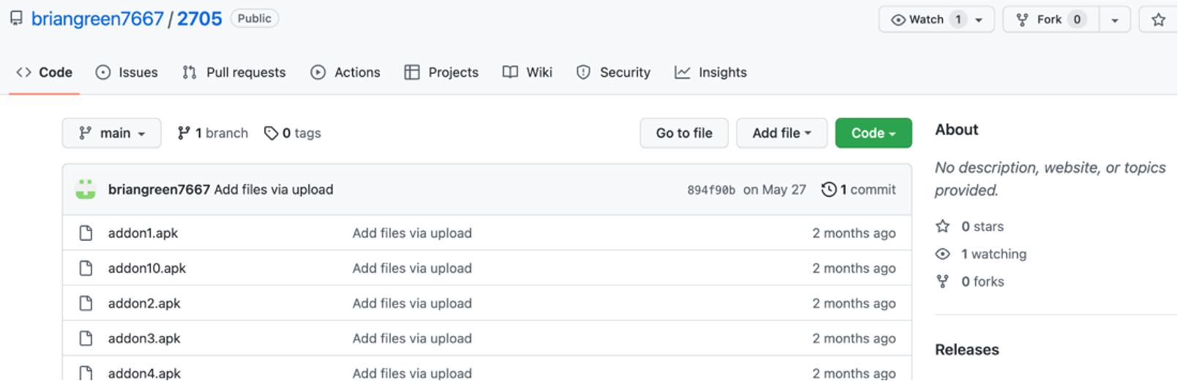This screenshot has height=382, width=1181.
Task: Expand the Add file dropdown
Action: tap(781, 133)
